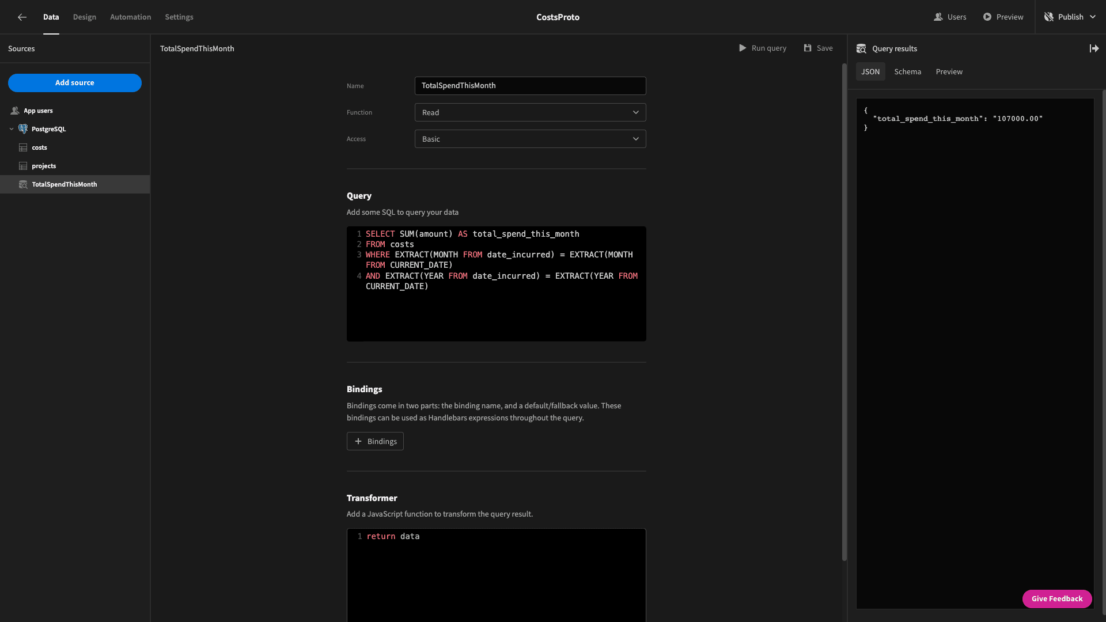Click the back arrow icon
This screenshot has height=622, width=1106.
point(22,17)
